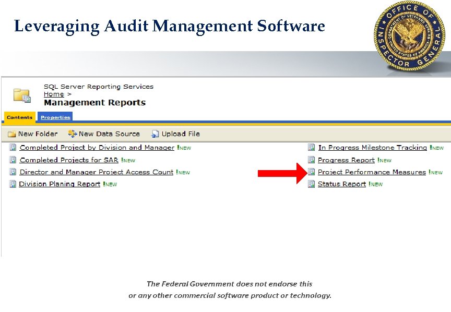This screenshot has width=451, height=312.
Task: Click the New Data Source icon
Action: 73,134
